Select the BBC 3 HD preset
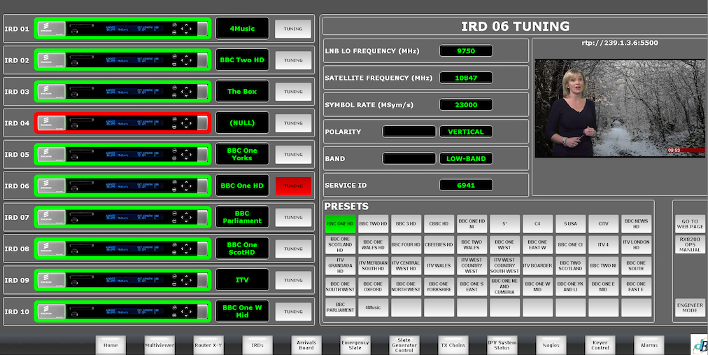Image resolution: width=708 pixels, height=355 pixels. point(406,223)
